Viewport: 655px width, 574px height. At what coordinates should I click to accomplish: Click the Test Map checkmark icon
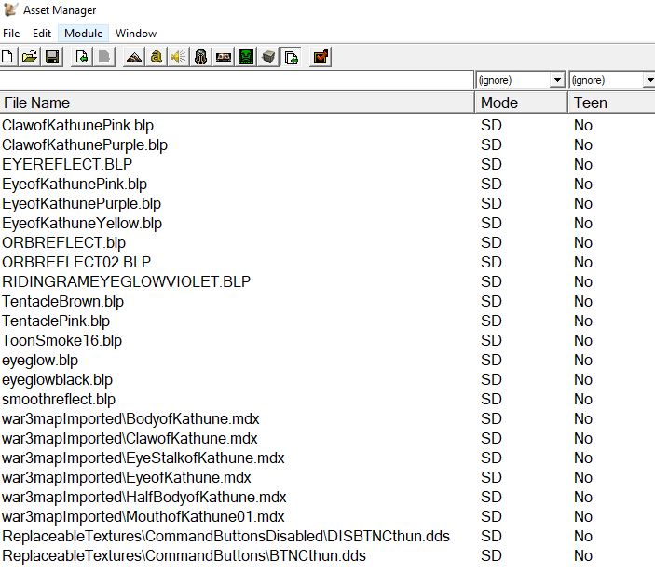pyautogui.click(x=321, y=57)
